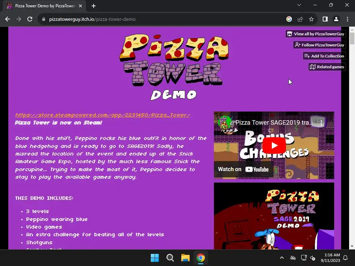Play the YouTube trailer video
This screenshot has width=355, height=266.
coord(274,145)
